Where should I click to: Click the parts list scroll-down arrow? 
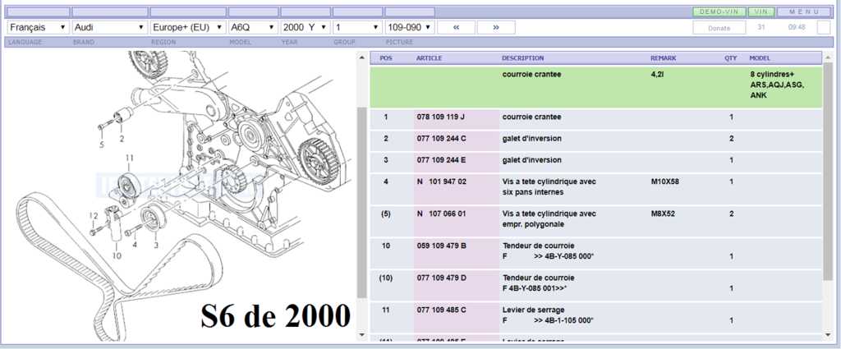point(828,334)
